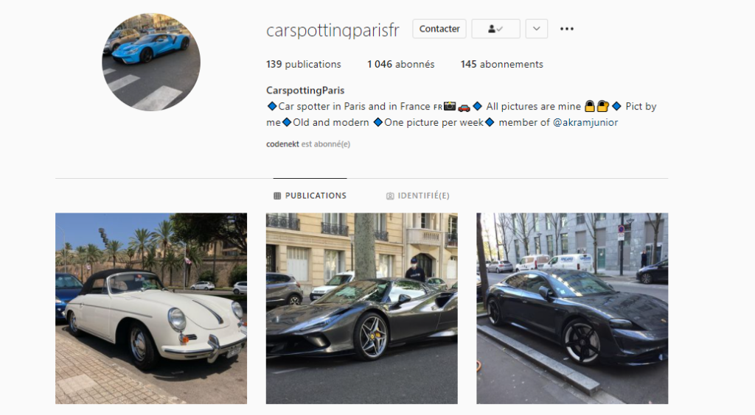Screen dimensions: 755x415
Task: Open the black Porsche Taycan post
Action: 572,308
